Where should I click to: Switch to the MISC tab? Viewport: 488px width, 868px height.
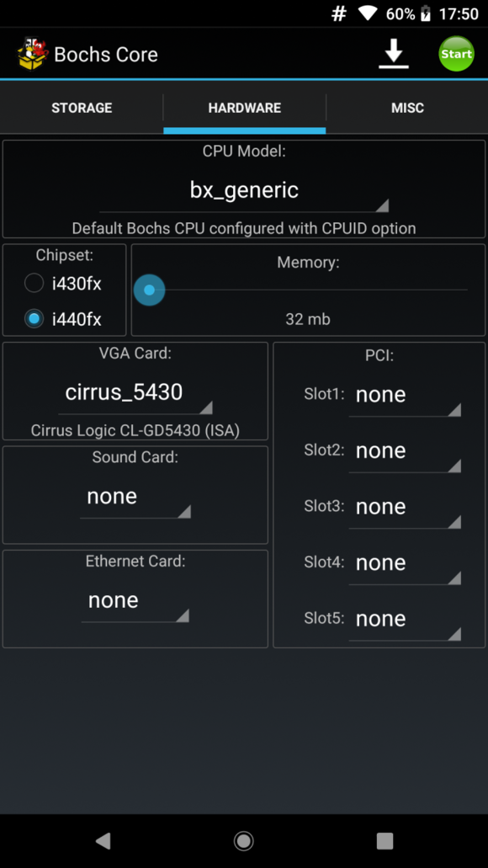coord(407,108)
